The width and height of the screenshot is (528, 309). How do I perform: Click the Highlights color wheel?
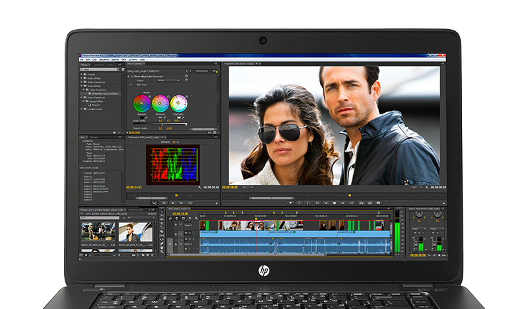(179, 104)
